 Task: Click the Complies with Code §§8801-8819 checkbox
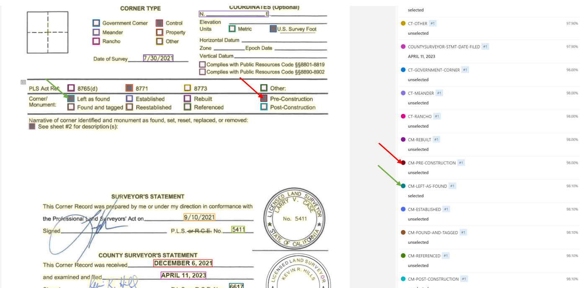[x=202, y=64]
